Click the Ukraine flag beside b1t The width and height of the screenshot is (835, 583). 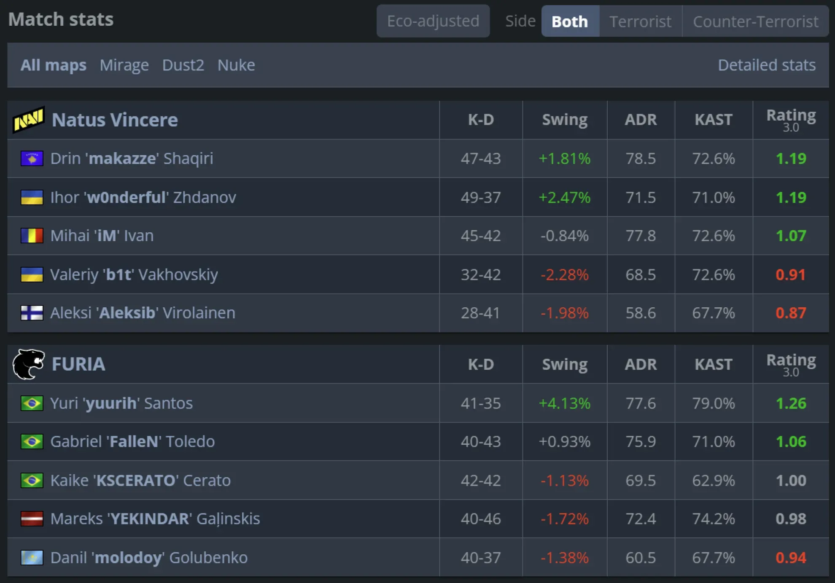click(32, 274)
